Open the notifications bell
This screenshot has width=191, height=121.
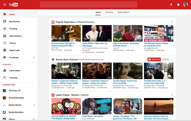(178, 5)
